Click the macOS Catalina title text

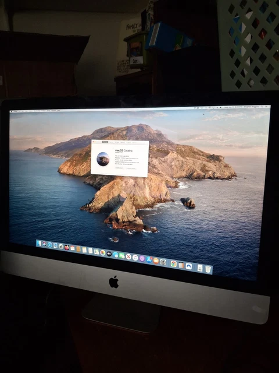pyautogui.click(x=124, y=150)
